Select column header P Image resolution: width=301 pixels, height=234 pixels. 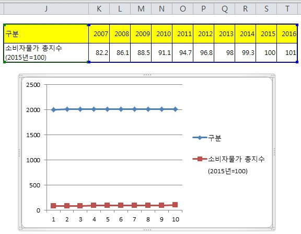point(203,9)
